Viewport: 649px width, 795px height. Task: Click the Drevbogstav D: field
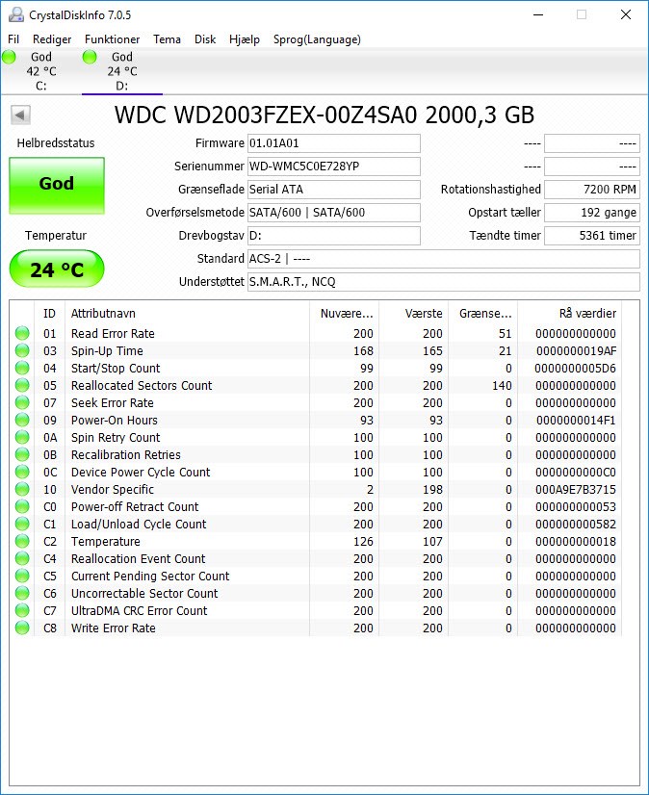pos(334,235)
